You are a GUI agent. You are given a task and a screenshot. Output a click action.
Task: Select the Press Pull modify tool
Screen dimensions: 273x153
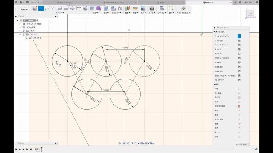pos(106,8)
